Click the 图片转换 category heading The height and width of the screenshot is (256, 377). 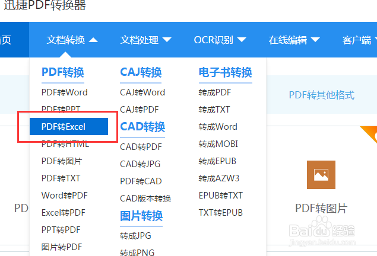141,216
